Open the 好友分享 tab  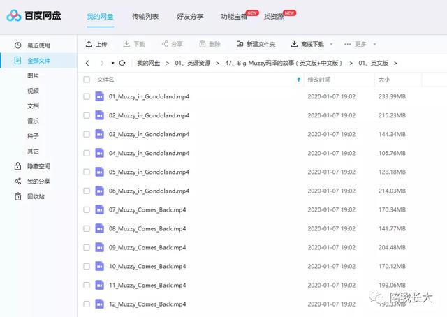tap(190, 17)
